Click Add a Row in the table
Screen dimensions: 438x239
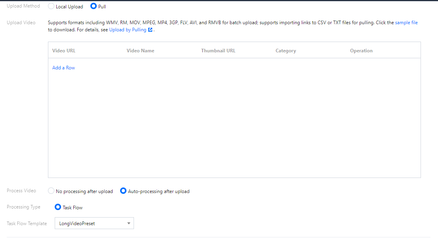[x=63, y=68]
